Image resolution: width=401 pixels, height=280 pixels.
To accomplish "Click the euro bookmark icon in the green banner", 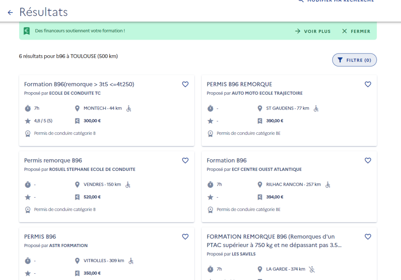I will point(27,31).
